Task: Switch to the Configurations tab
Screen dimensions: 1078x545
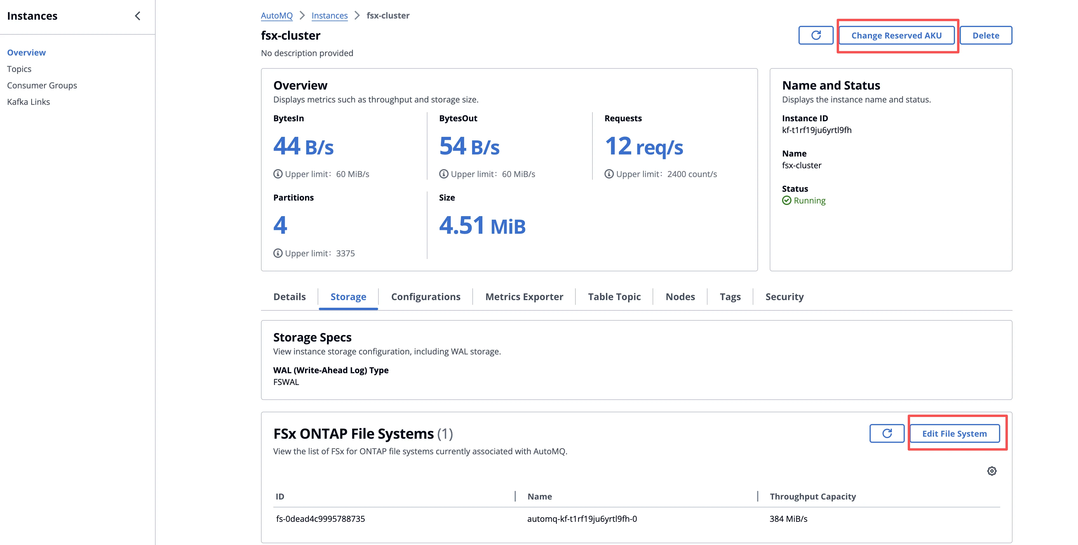Action: pos(426,297)
